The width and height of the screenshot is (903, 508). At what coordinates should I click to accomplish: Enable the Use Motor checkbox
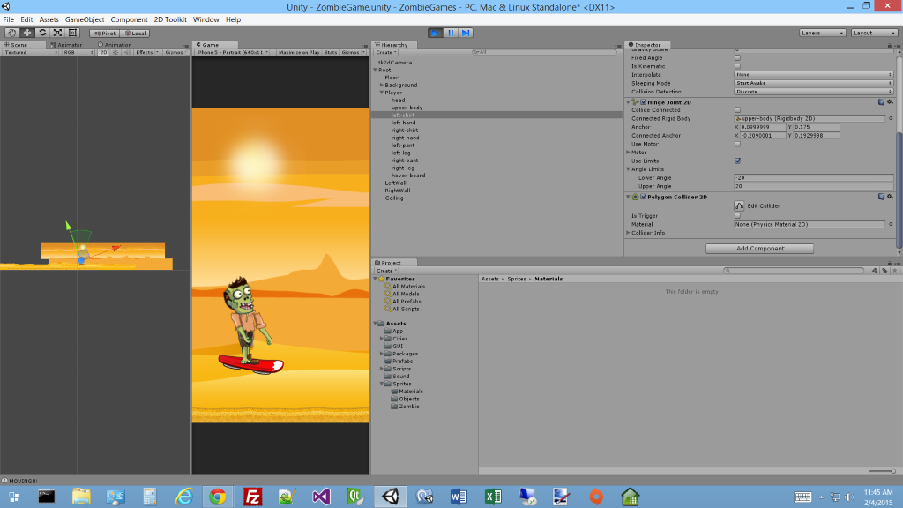(x=738, y=144)
